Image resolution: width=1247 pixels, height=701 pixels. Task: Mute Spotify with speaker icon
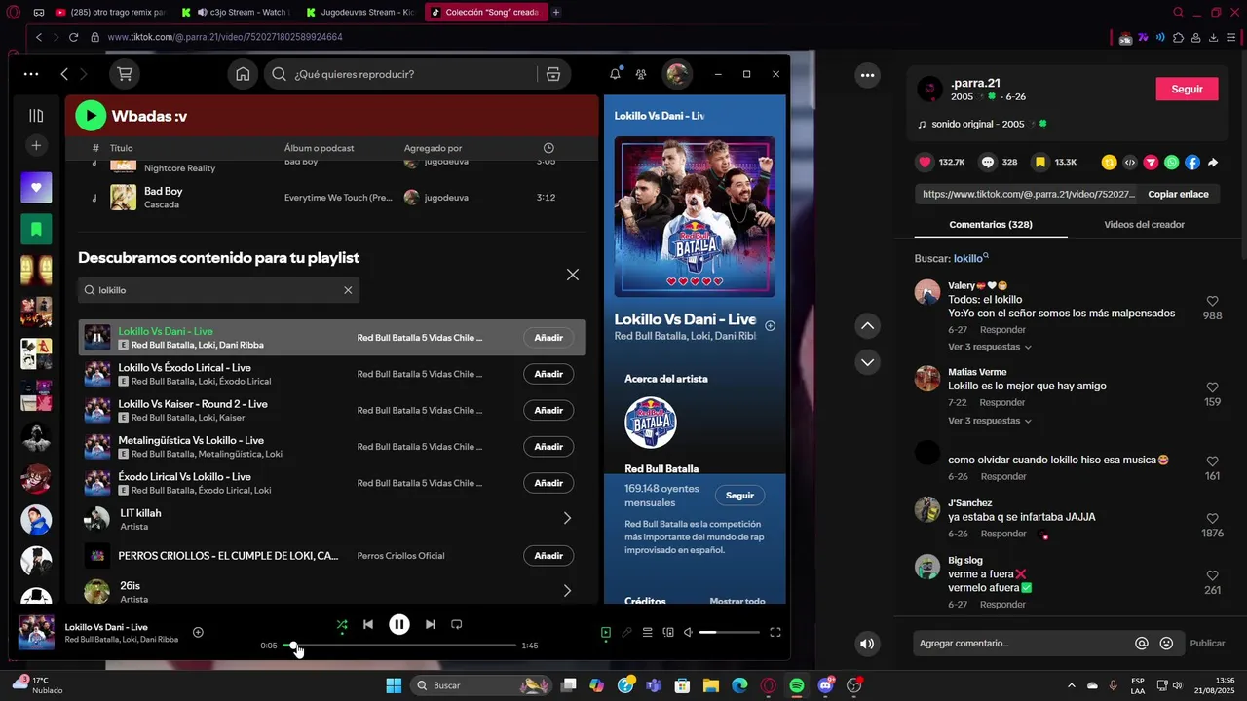688,633
